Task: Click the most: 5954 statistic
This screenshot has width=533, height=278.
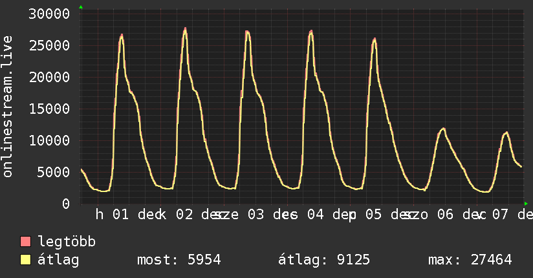Action: (x=179, y=260)
